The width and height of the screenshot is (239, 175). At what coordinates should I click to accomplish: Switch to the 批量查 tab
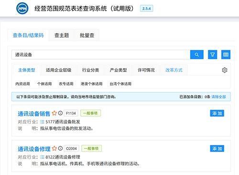coord(87,35)
